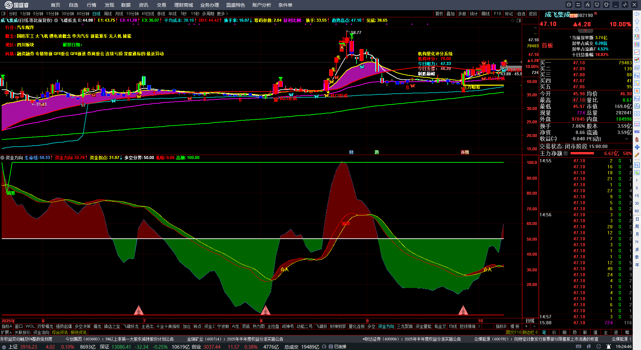Toggle the 资金方向 indicator panel circle marker
The height and width of the screenshot is (350, 641).
[x=2, y=158]
